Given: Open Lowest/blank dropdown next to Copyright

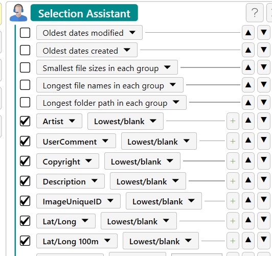Looking at the screenshot, I should 142,161.
